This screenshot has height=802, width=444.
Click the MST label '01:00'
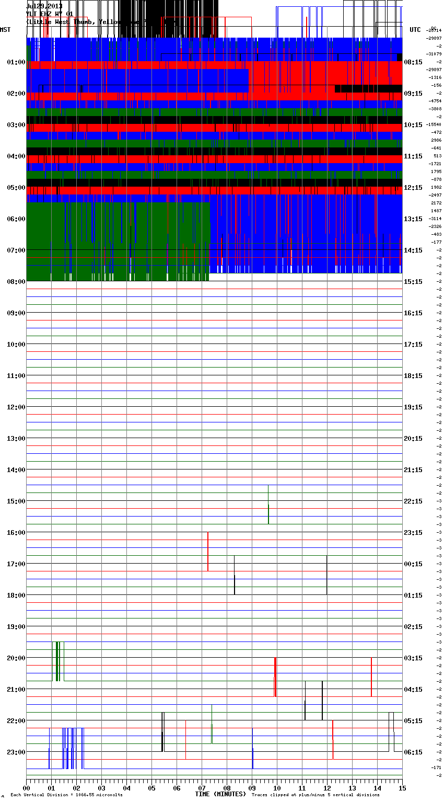click(16, 62)
